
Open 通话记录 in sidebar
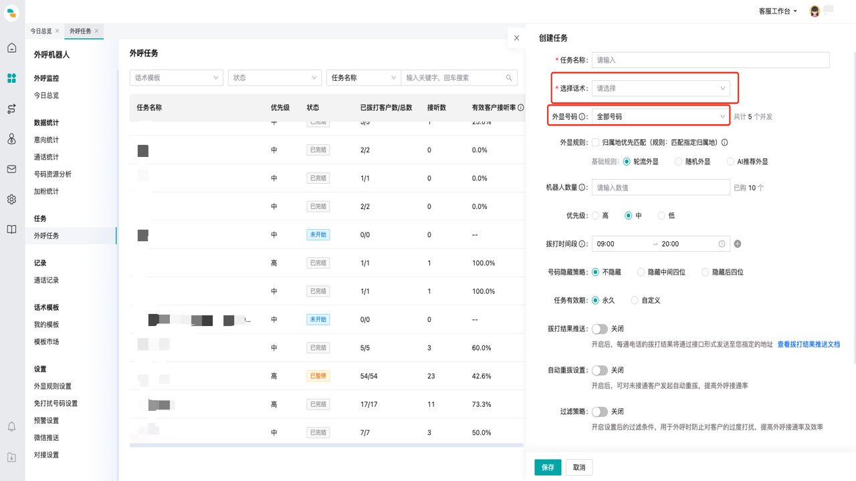click(x=47, y=281)
